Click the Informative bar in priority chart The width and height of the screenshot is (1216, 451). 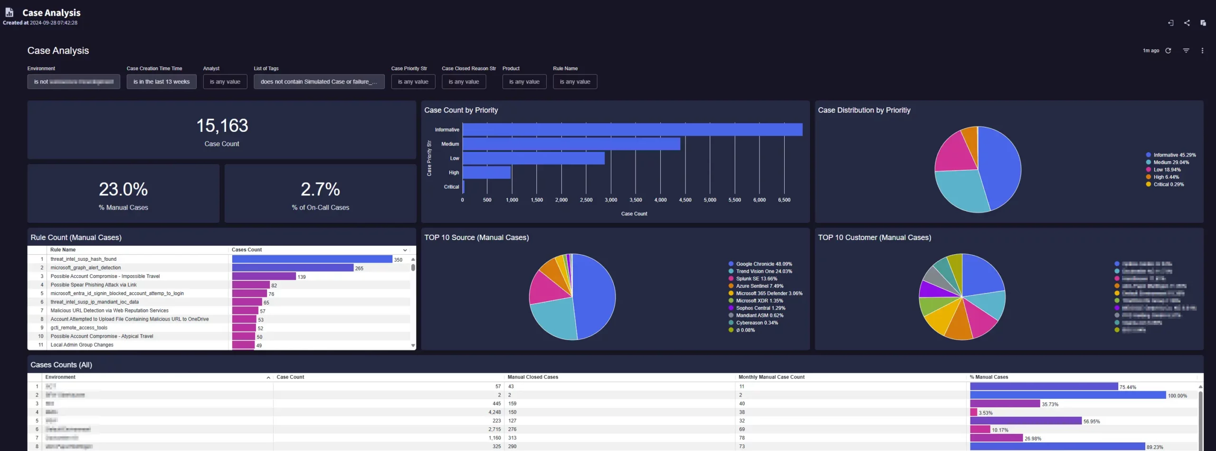point(632,129)
